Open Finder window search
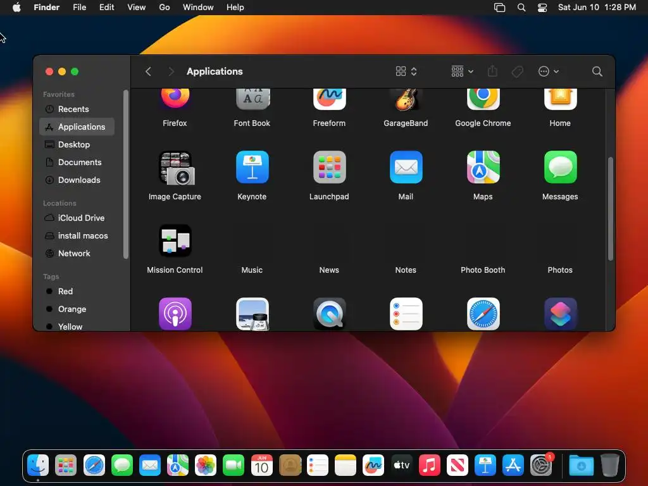This screenshot has height=486, width=648. point(597,72)
